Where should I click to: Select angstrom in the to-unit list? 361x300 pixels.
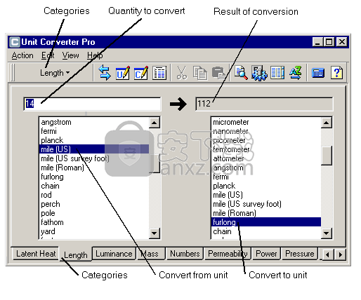pos(266,168)
